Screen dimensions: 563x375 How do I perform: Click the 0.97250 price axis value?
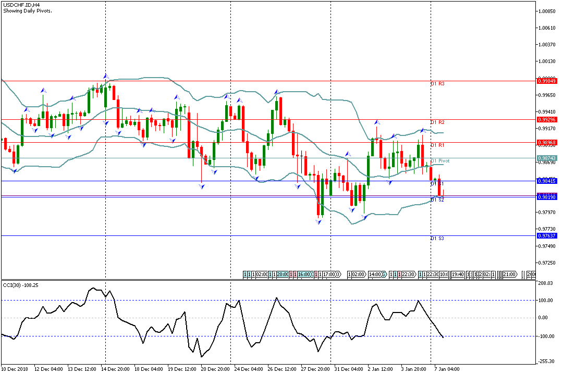[547, 263]
